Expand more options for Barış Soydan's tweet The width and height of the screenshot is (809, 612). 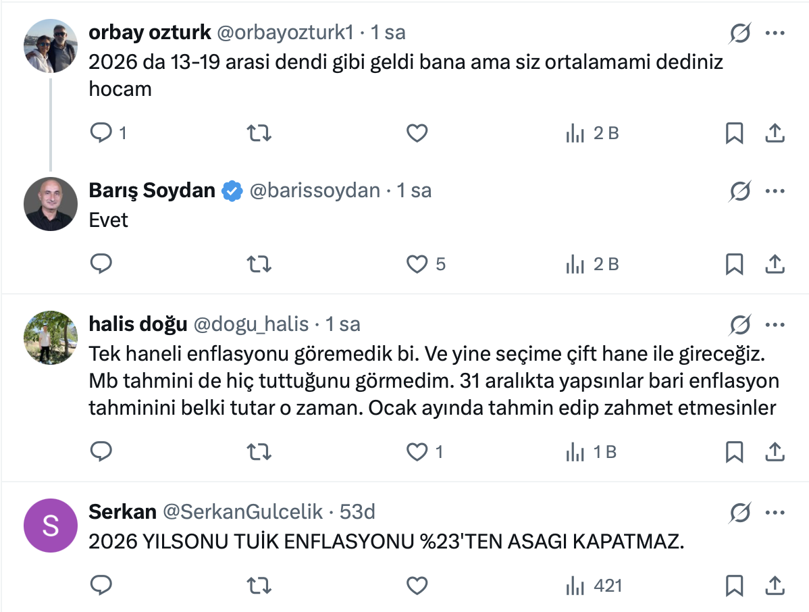click(774, 192)
